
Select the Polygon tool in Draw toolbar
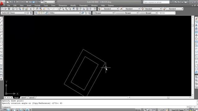click(x=1, y=29)
